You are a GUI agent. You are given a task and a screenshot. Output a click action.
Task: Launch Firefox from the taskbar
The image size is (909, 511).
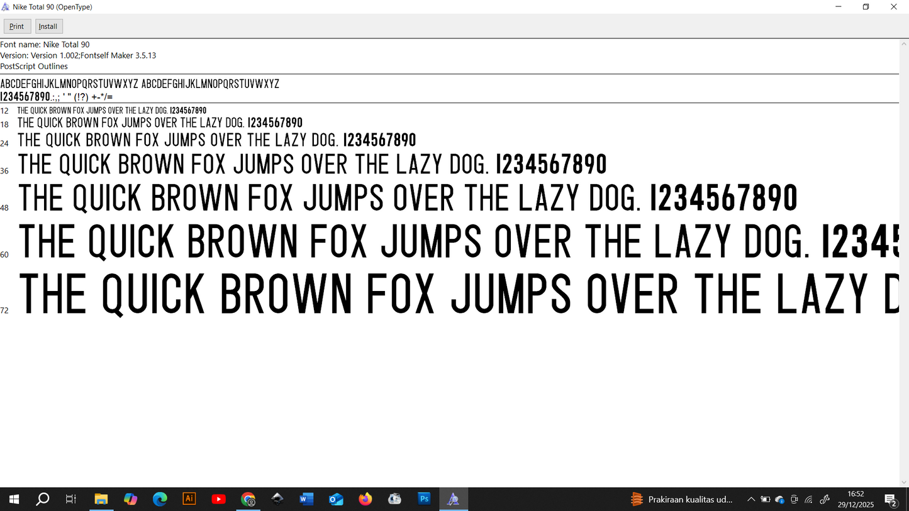365,500
